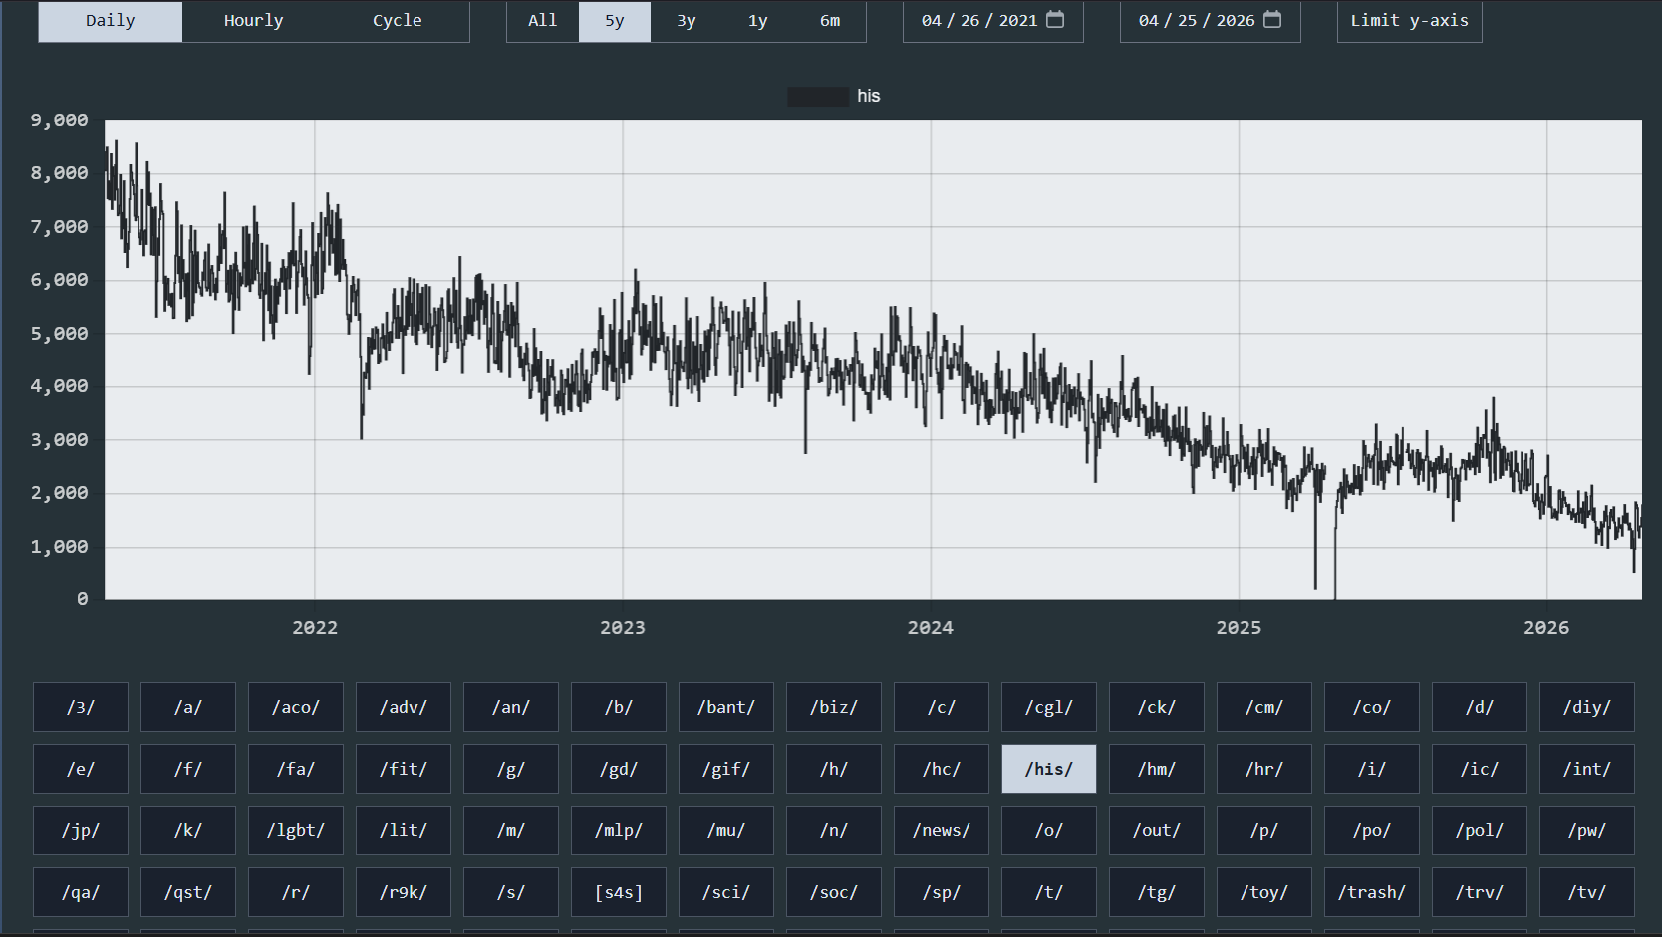Screen dimensions: 1662x937
Task: Show the /mu/ board data
Action: [x=726, y=830]
